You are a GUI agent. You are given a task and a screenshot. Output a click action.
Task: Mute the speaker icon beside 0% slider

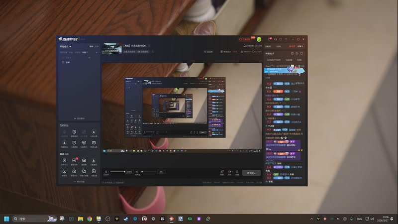coord(137,172)
